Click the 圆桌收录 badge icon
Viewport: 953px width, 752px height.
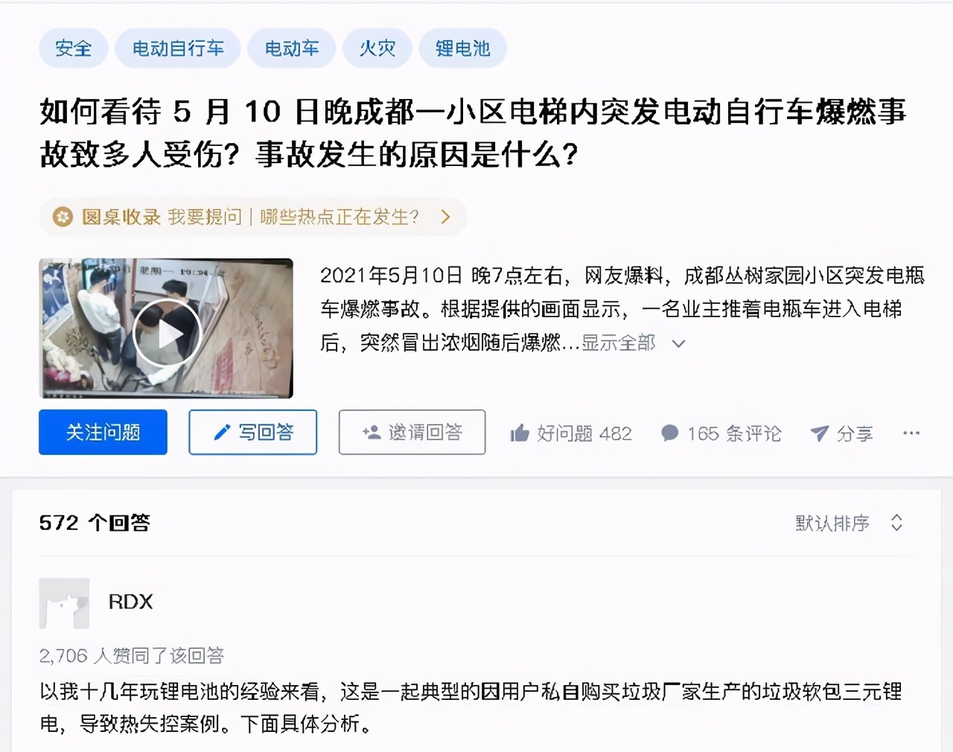[63, 217]
